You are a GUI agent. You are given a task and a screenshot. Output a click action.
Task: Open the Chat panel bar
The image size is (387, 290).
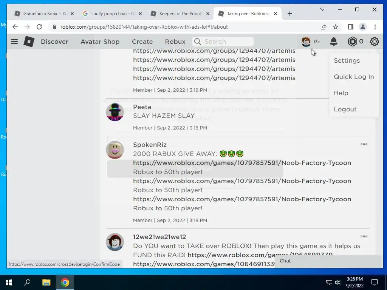(x=329, y=261)
